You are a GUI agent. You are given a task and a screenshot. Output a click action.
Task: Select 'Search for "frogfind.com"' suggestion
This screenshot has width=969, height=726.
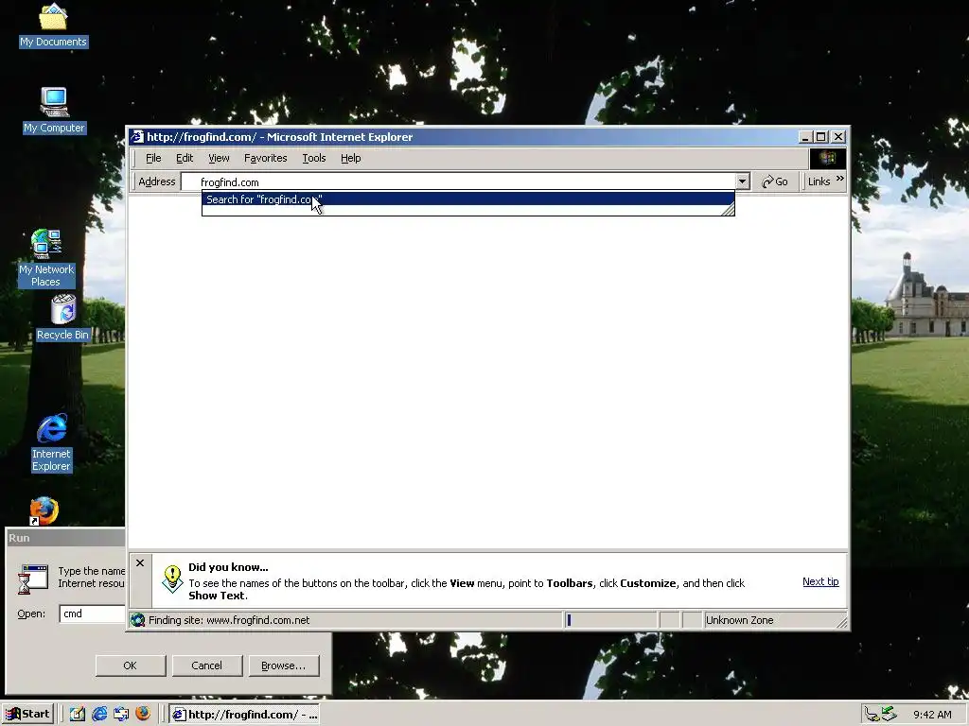point(467,199)
